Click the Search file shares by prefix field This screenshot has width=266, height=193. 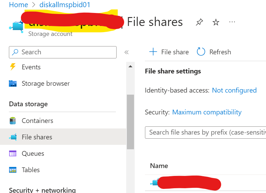pyautogui.click(x=205, y=132)
